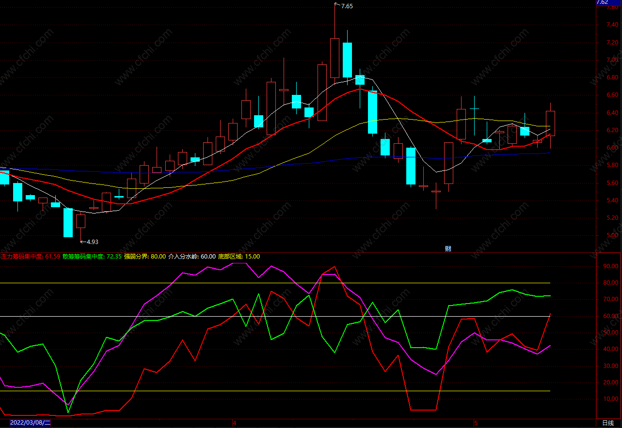Click the 5.60 price axis label
Screen dimensions: 622x428
pyautogui.click(x=612, y=183)
